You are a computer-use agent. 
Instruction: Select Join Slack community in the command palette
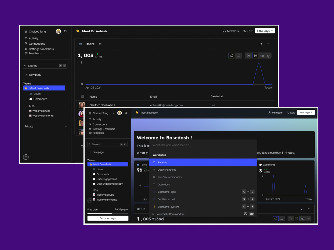(x=203, y=177)
